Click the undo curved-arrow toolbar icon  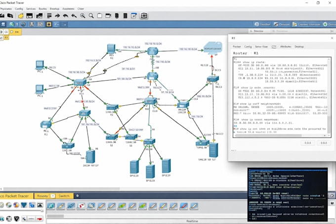point(66,16)
